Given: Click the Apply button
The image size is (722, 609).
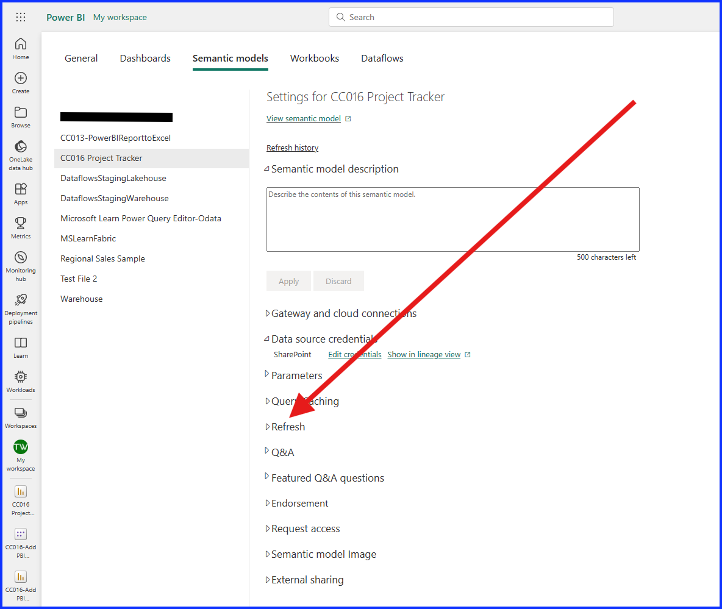Looking at the screenshot, I should (288, 281).
